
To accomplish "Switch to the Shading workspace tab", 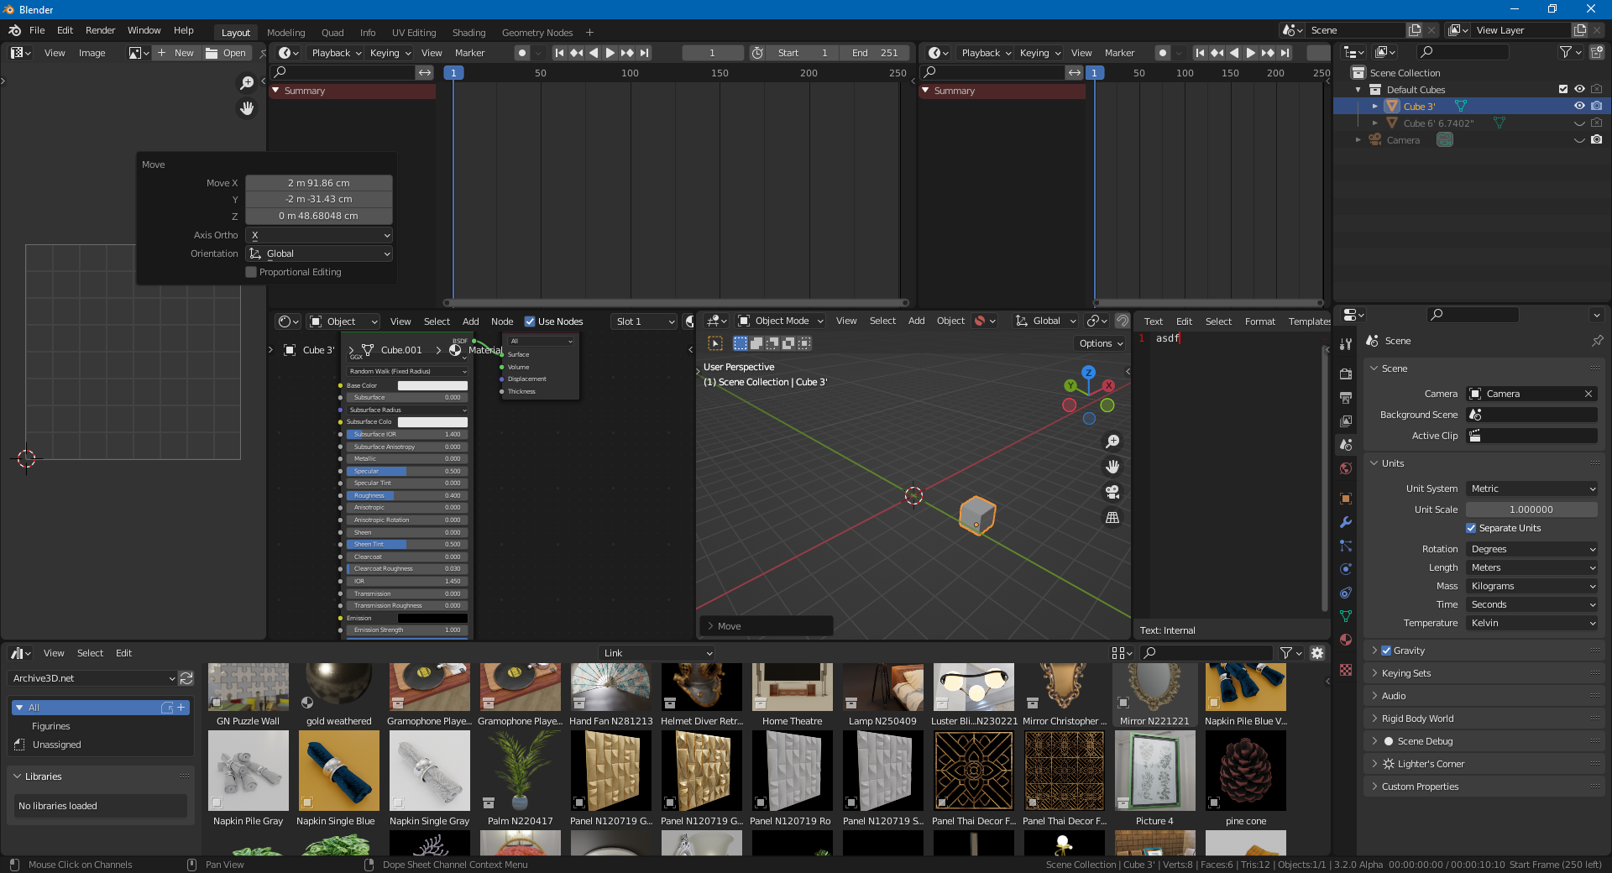I will pyautogui.click(x=468, y=33).
